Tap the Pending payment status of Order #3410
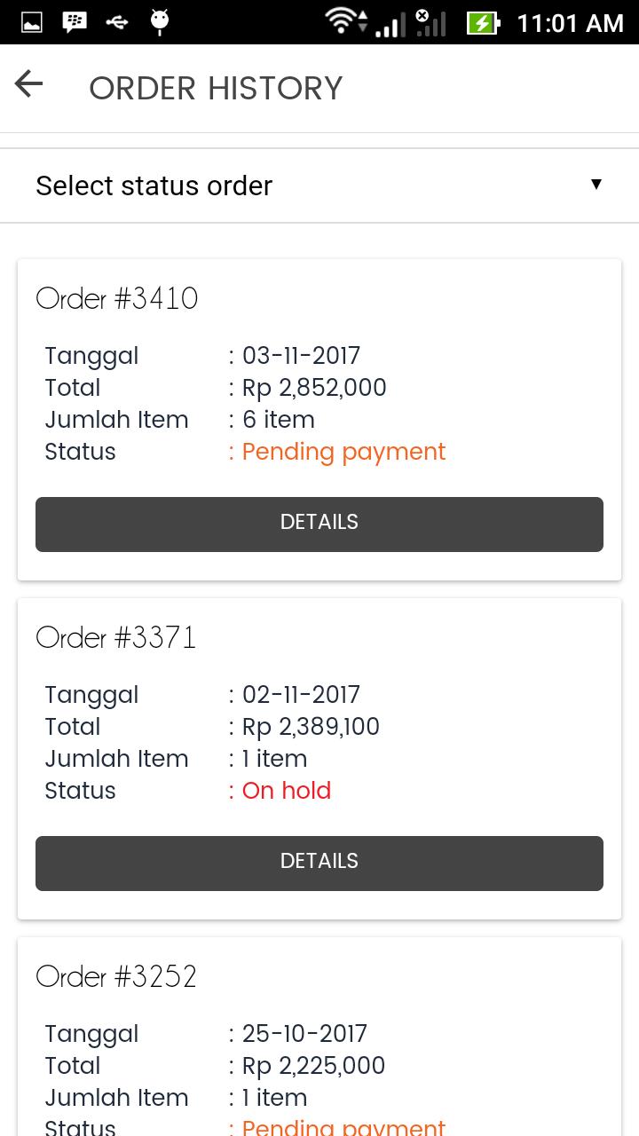This screenshot has height=1136, width=639. click(343, 452)
